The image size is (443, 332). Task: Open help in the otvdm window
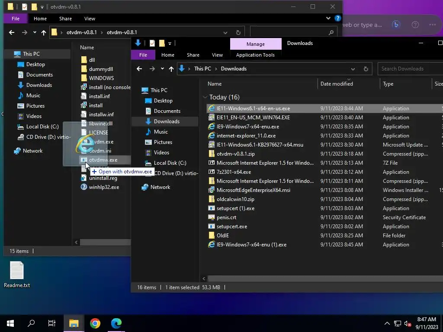pos(337,18)
